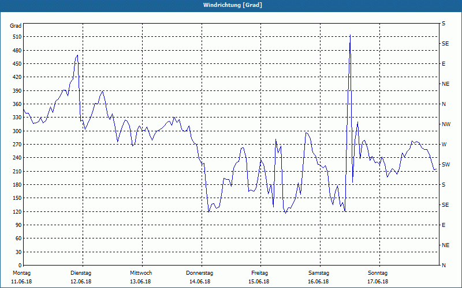Click the 120 value on the left axis
Viewport: 462px width, 288px height.
(x=17, y=211)
